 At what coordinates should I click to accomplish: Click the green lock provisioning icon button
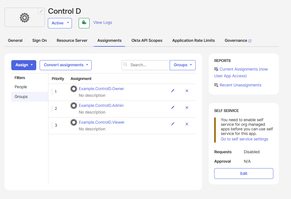(84, 23)
